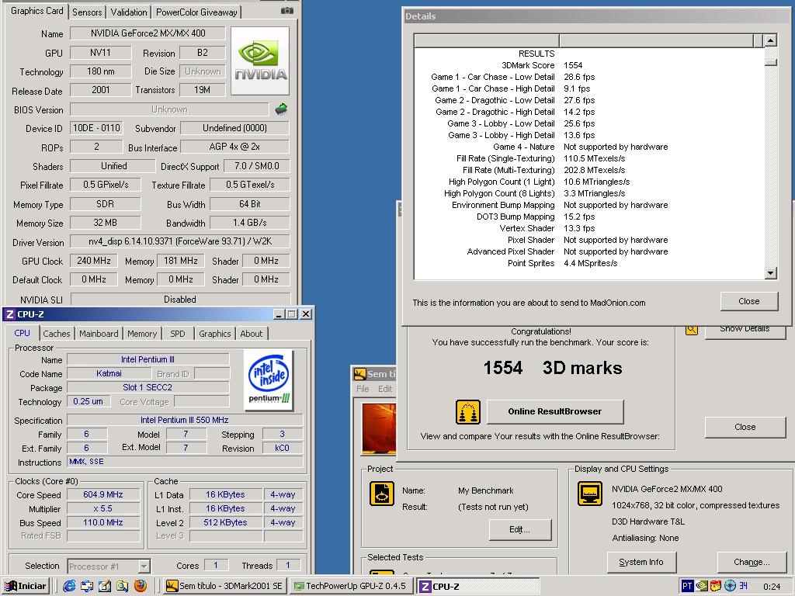Open System Info in 3DMark
Viewport: 795px width, 596px height.
click(641, 562)
